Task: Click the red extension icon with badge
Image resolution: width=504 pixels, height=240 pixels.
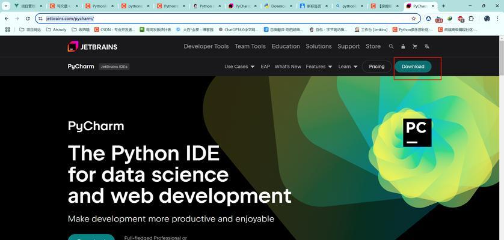Action: (x=461, y=19)
